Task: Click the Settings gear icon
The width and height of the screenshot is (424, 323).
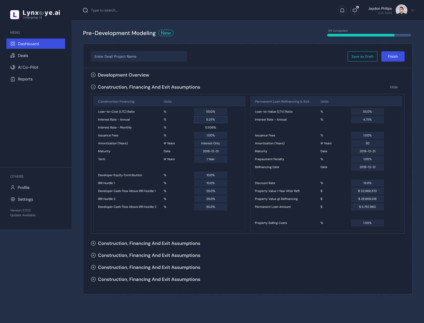Action: pyautogui.click(x=13, y=199)
